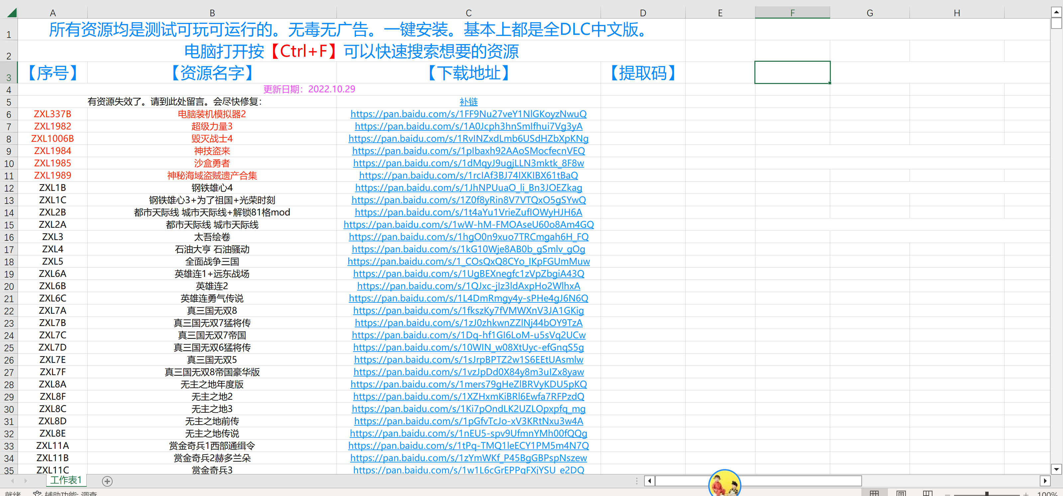Select the 【下载地址】 header cell
The width and height of the screenshot is (1063, 496).
(x=469, y=73)
